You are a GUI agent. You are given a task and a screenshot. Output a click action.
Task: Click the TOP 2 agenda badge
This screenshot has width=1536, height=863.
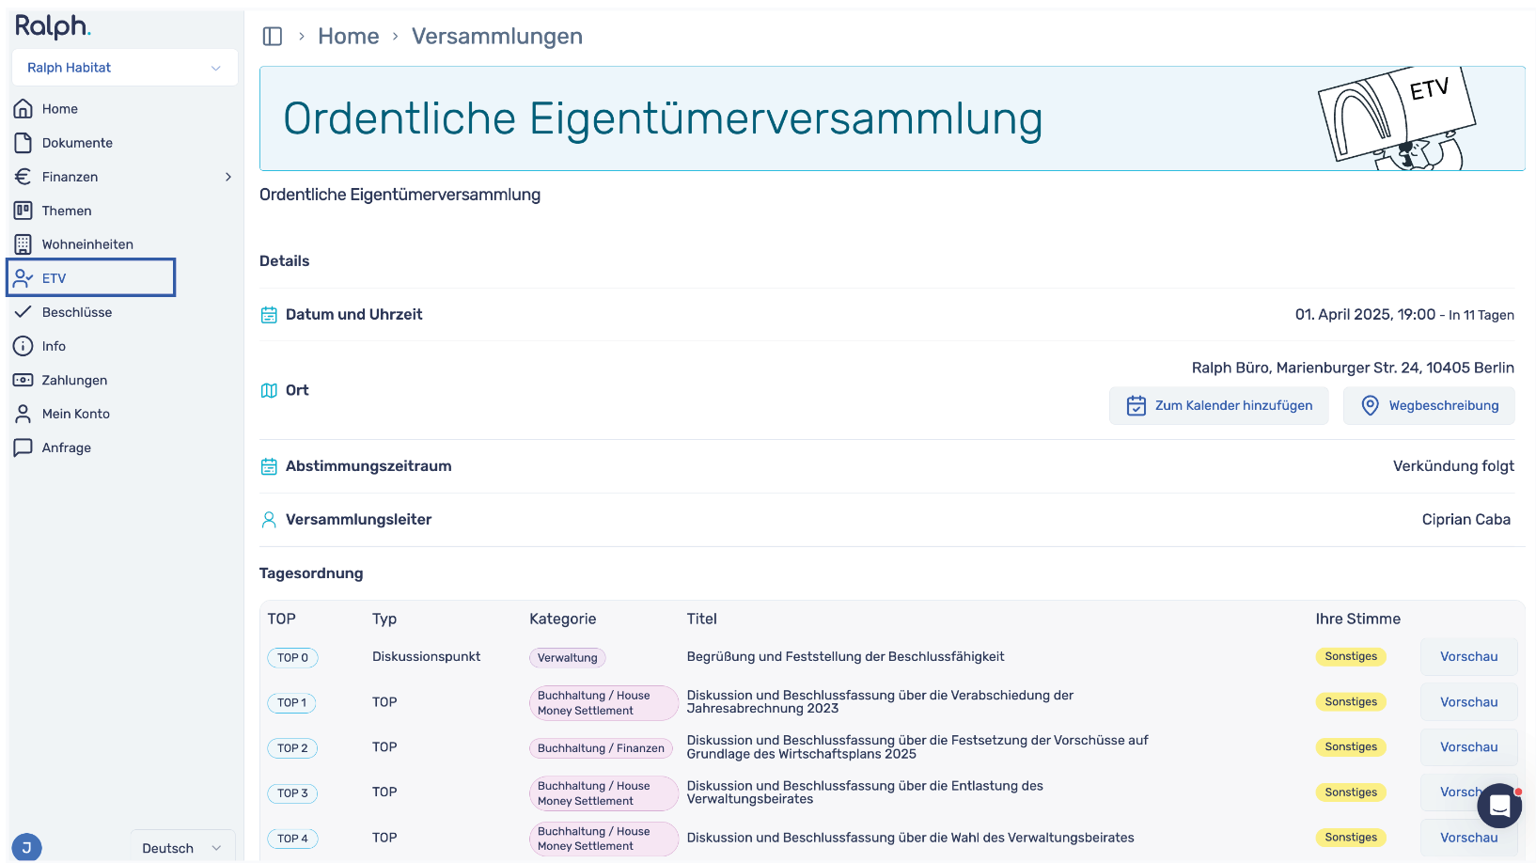292,748
